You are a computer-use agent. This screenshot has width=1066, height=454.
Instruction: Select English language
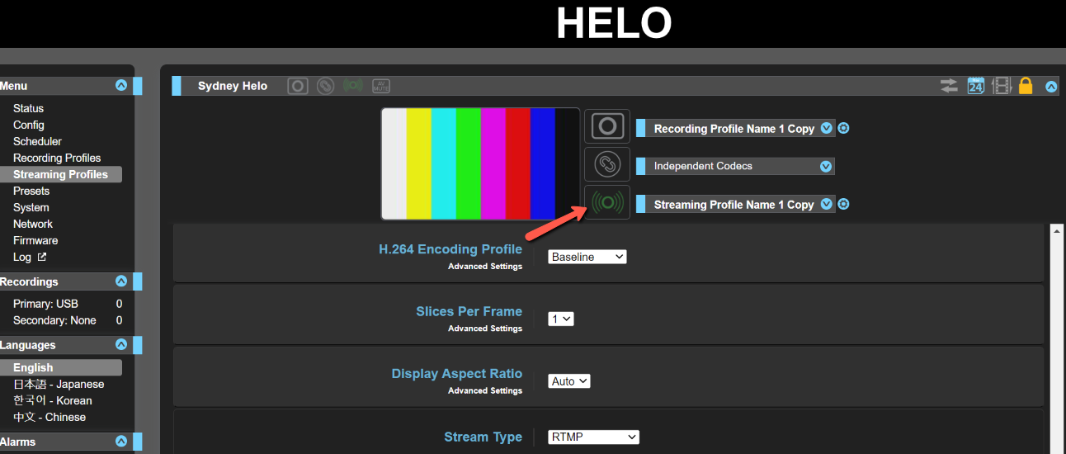(x=60, y=367)
